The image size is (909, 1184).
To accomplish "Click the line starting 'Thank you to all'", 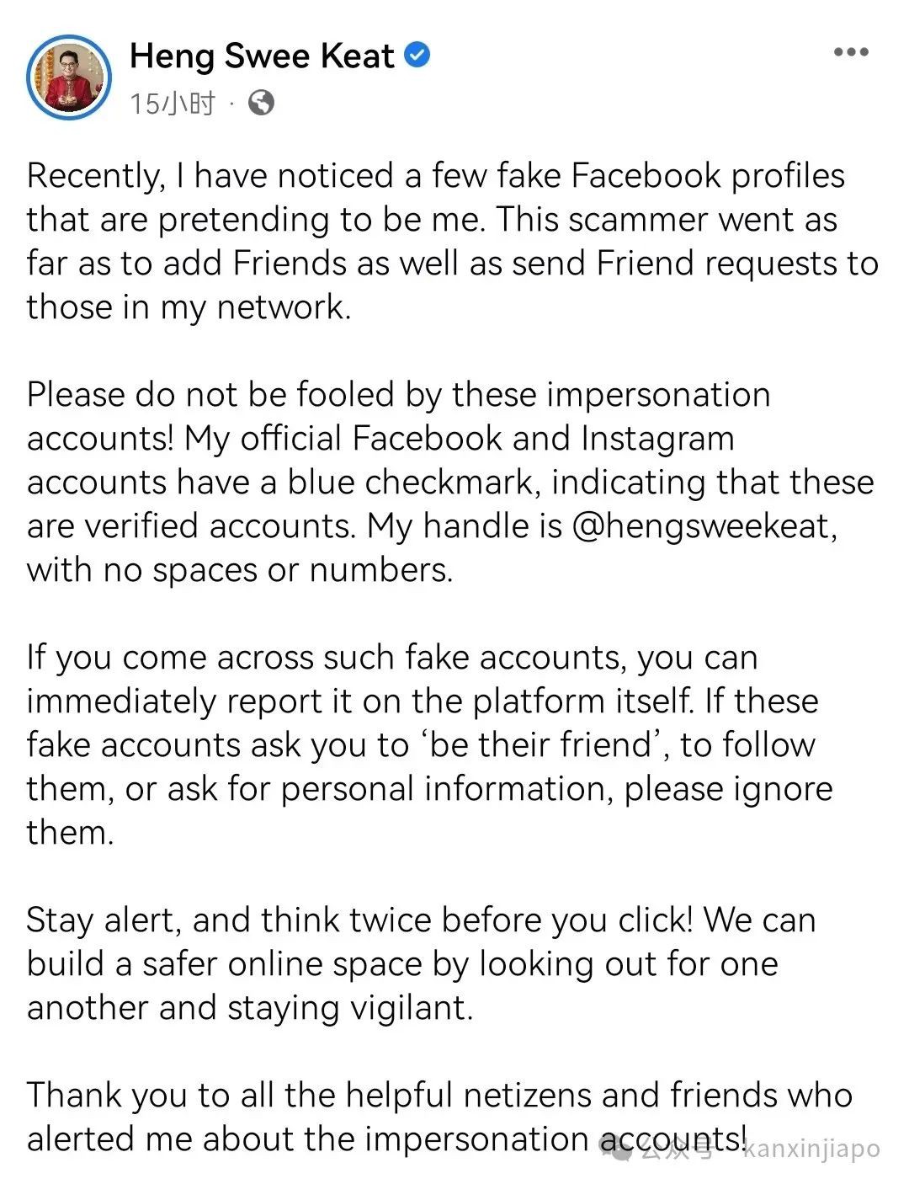I will (439, 1095).
